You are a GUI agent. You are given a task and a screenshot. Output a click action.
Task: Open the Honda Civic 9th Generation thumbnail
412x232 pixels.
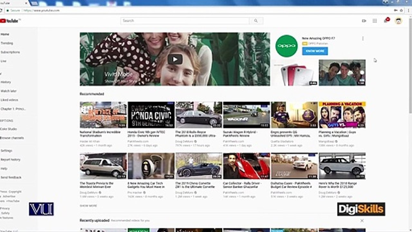151,115
